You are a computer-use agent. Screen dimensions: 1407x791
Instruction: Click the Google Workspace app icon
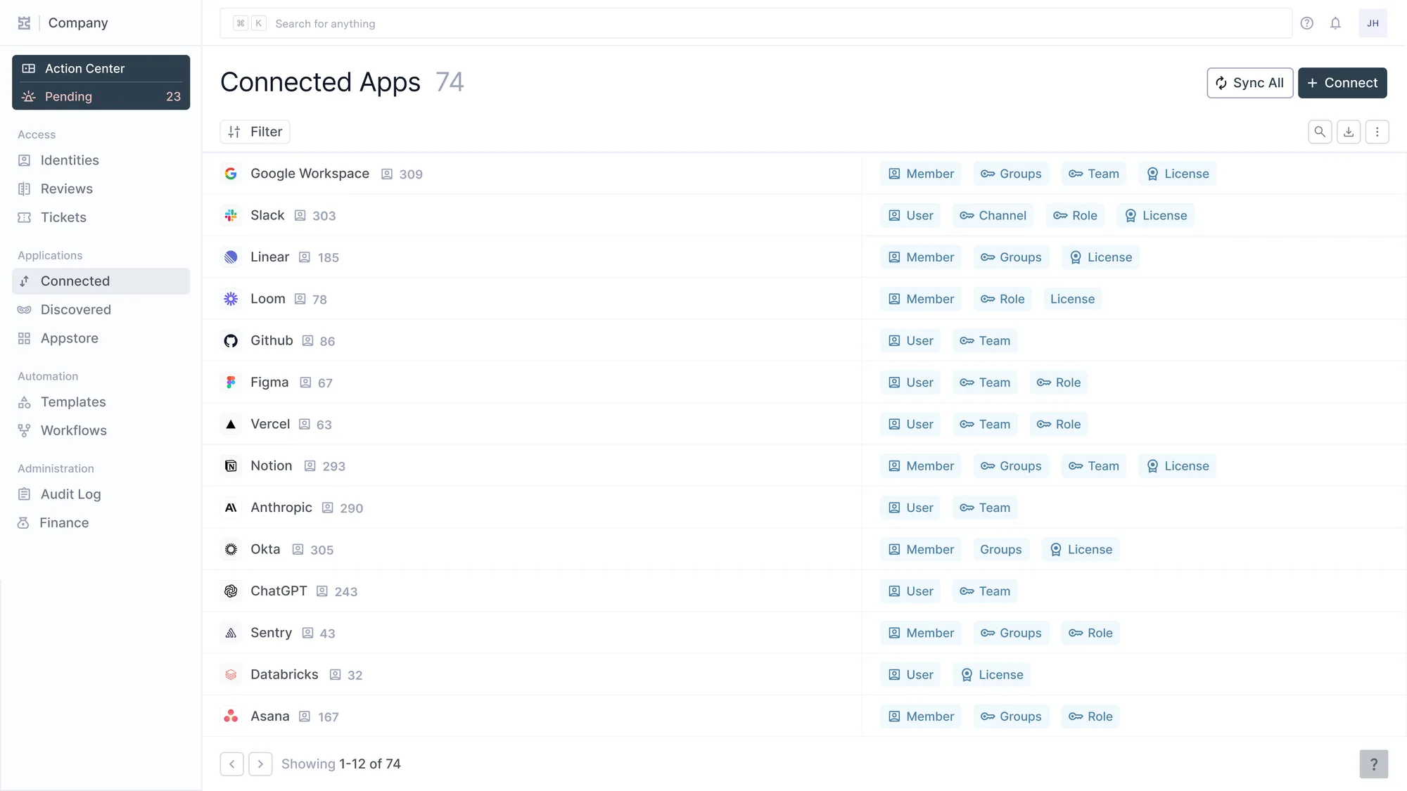[231, 174]
